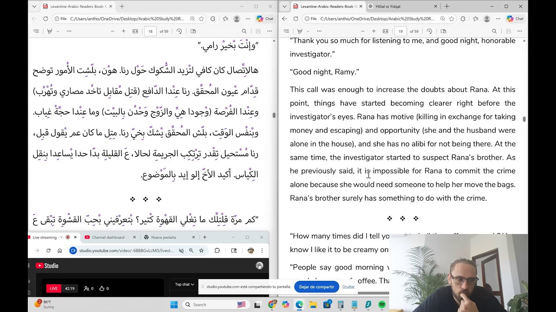The image size is (556, 312).
Task: Expand highlight color options in left PDF window
Action: (x=57, y=31)
